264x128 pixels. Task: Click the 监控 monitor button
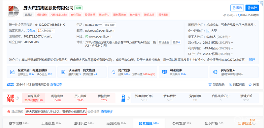point(252,8)
